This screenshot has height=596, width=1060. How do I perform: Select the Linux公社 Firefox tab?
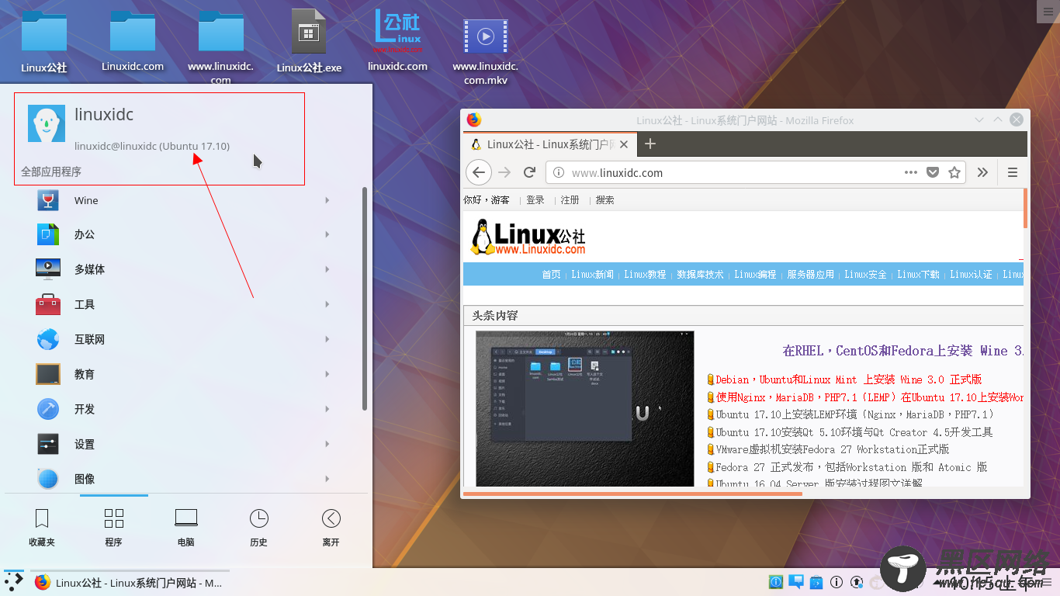point(549,144)
